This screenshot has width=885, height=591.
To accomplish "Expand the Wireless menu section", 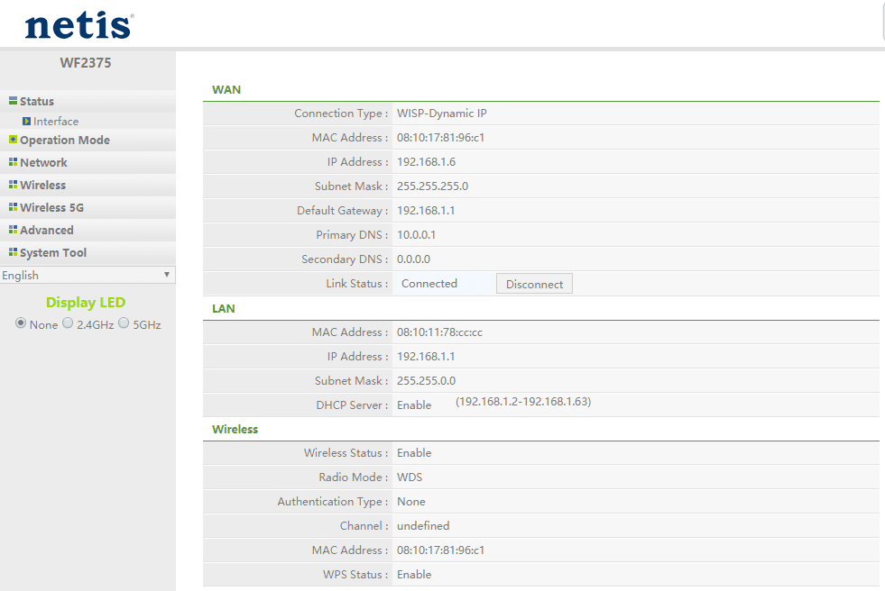I will tap(41, 185).
